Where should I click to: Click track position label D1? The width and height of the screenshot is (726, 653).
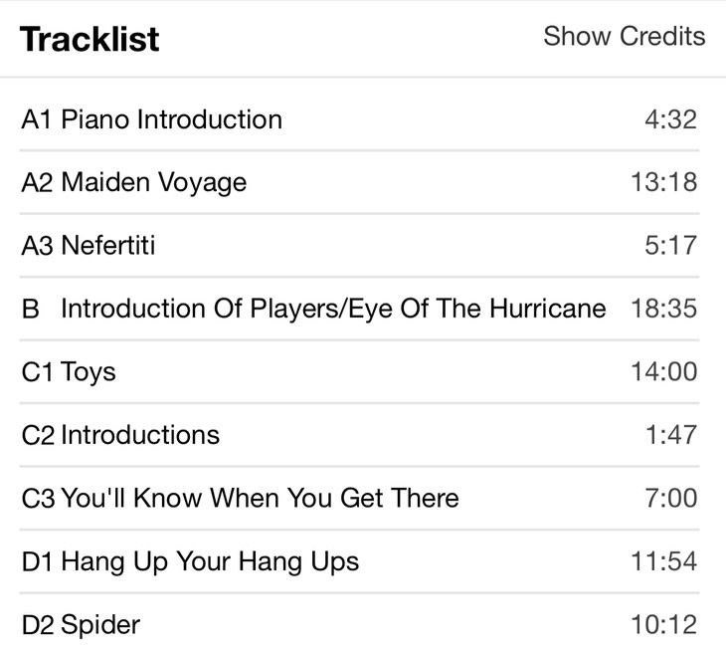38,561
